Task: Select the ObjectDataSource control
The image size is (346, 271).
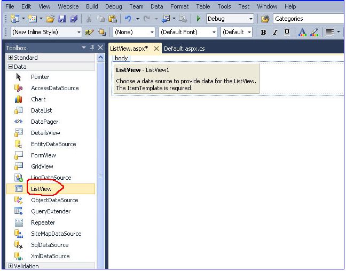Action: [51, 200]
